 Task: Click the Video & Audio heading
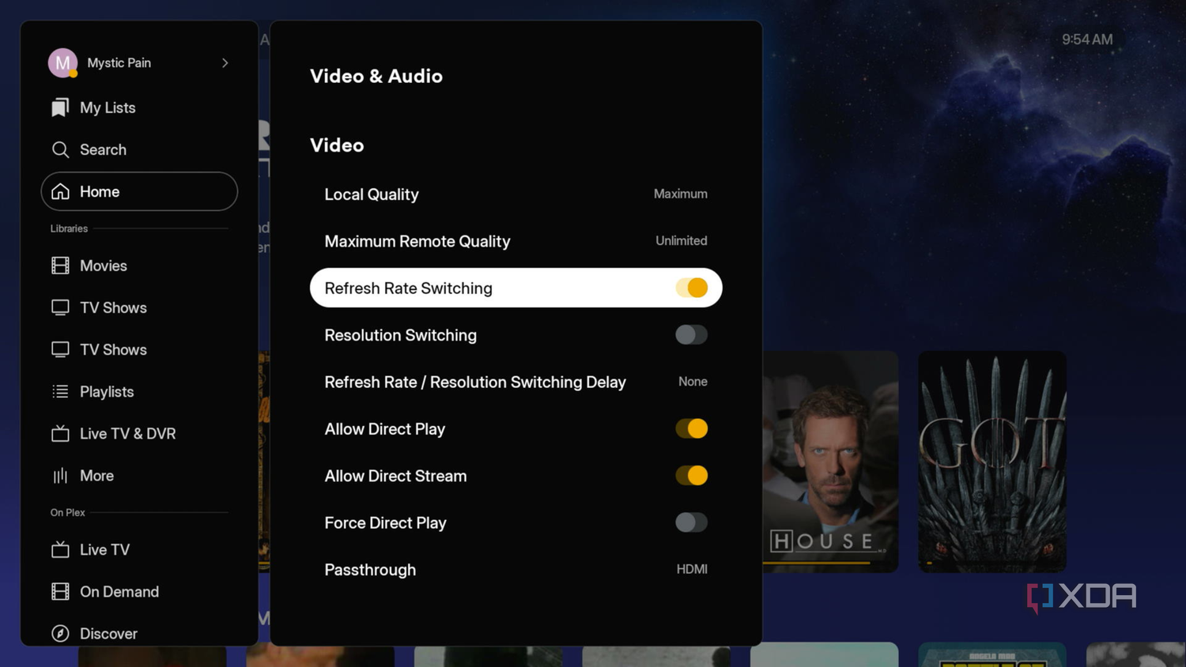(x=376, y=76)
